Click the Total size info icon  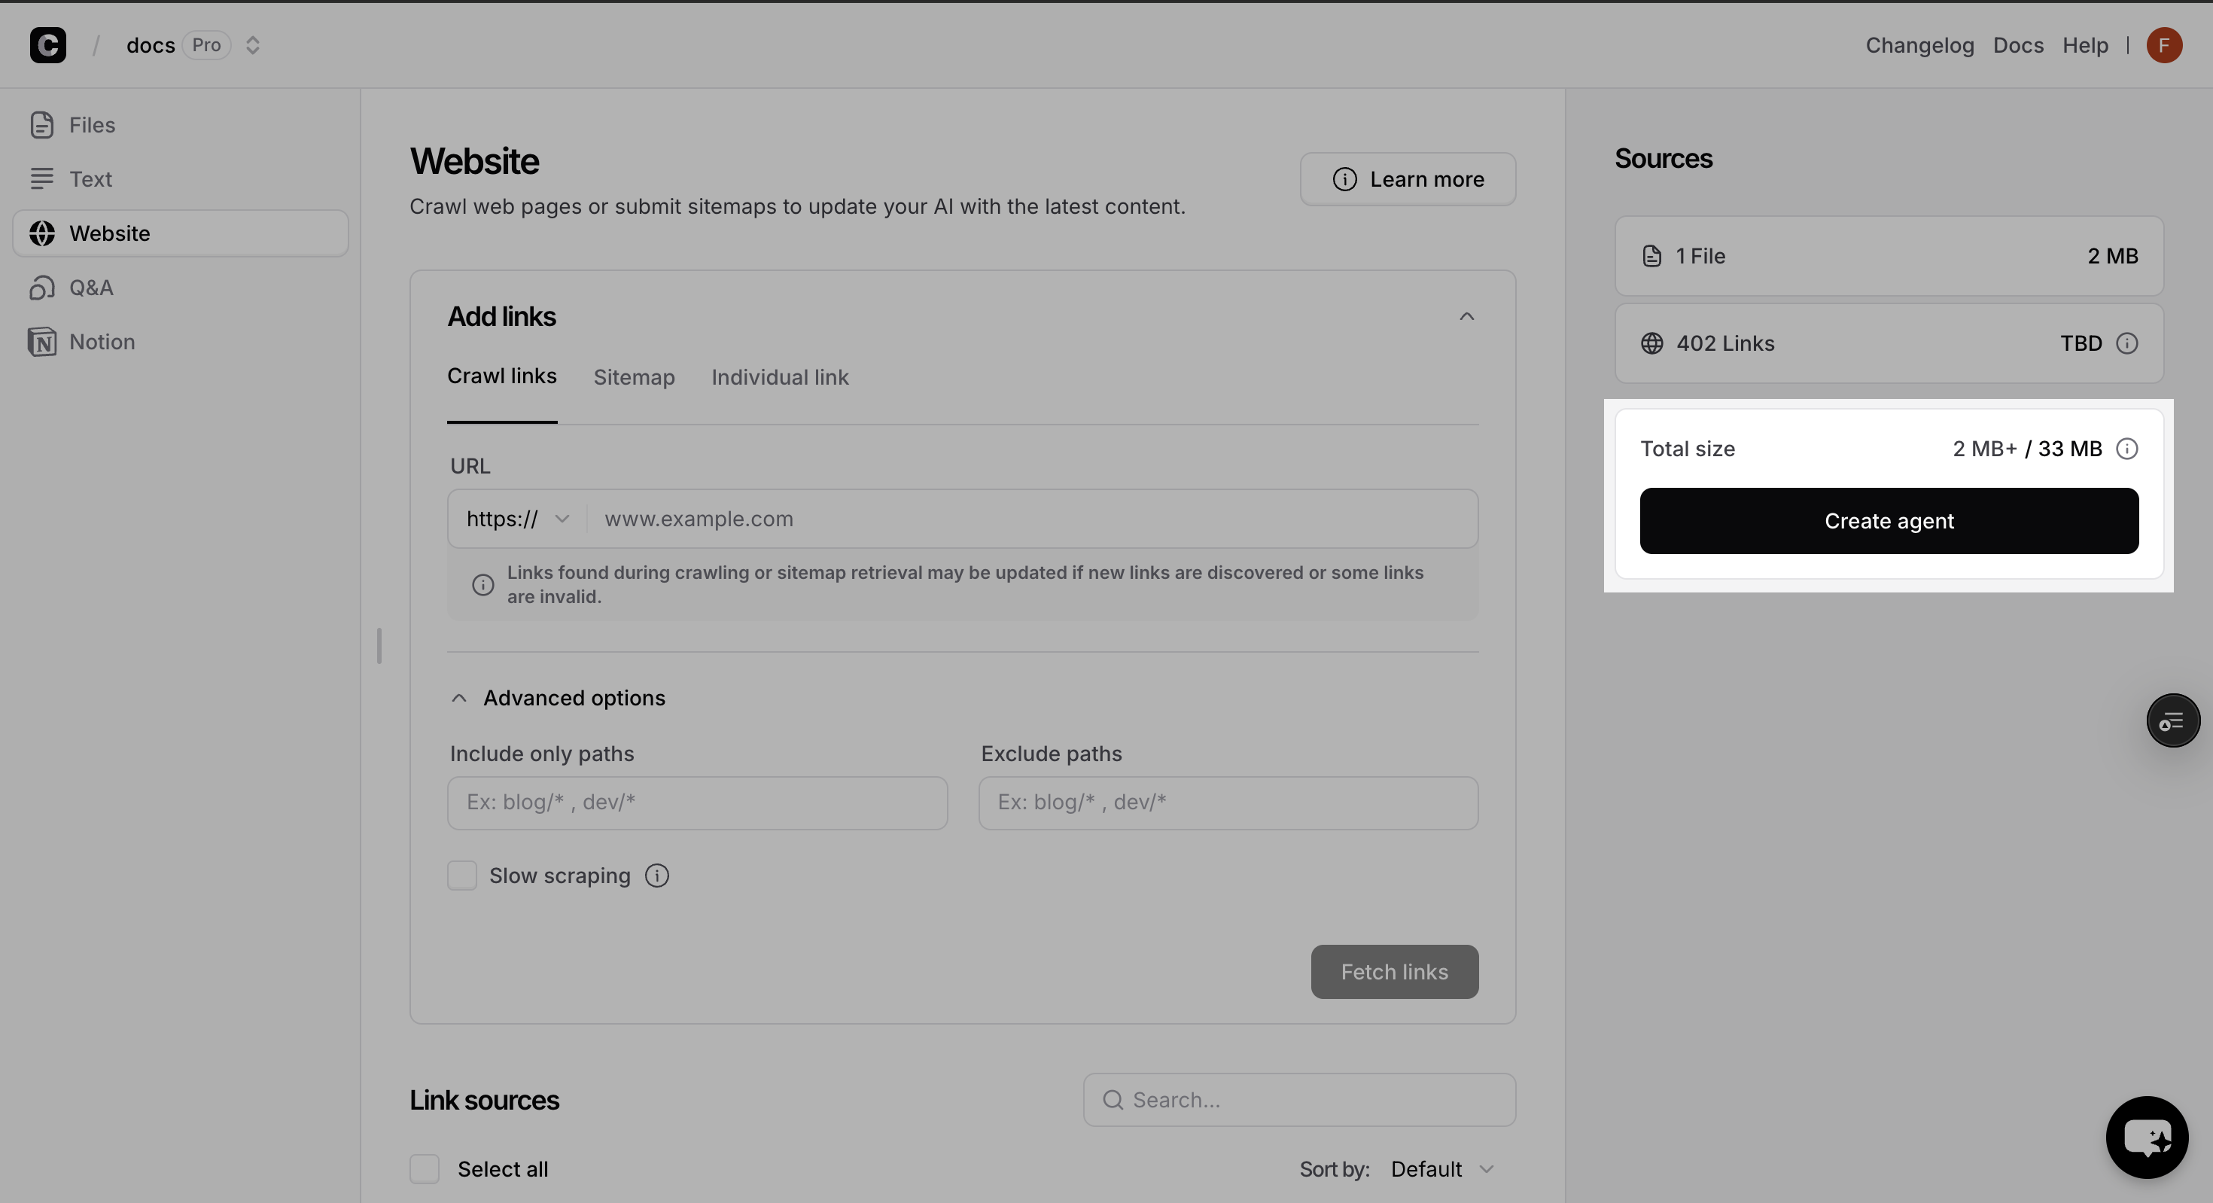2127,449
